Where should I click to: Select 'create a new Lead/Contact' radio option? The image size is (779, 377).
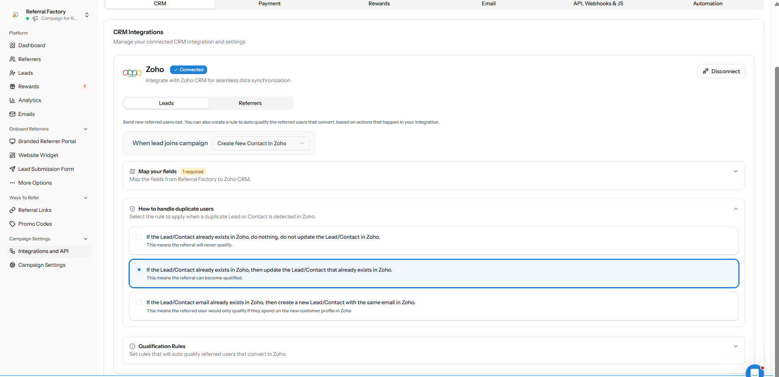[x=139, y=303]
